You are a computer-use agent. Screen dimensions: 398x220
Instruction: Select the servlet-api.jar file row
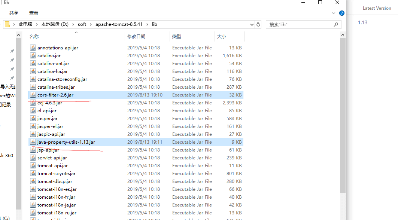pos(52,158)
